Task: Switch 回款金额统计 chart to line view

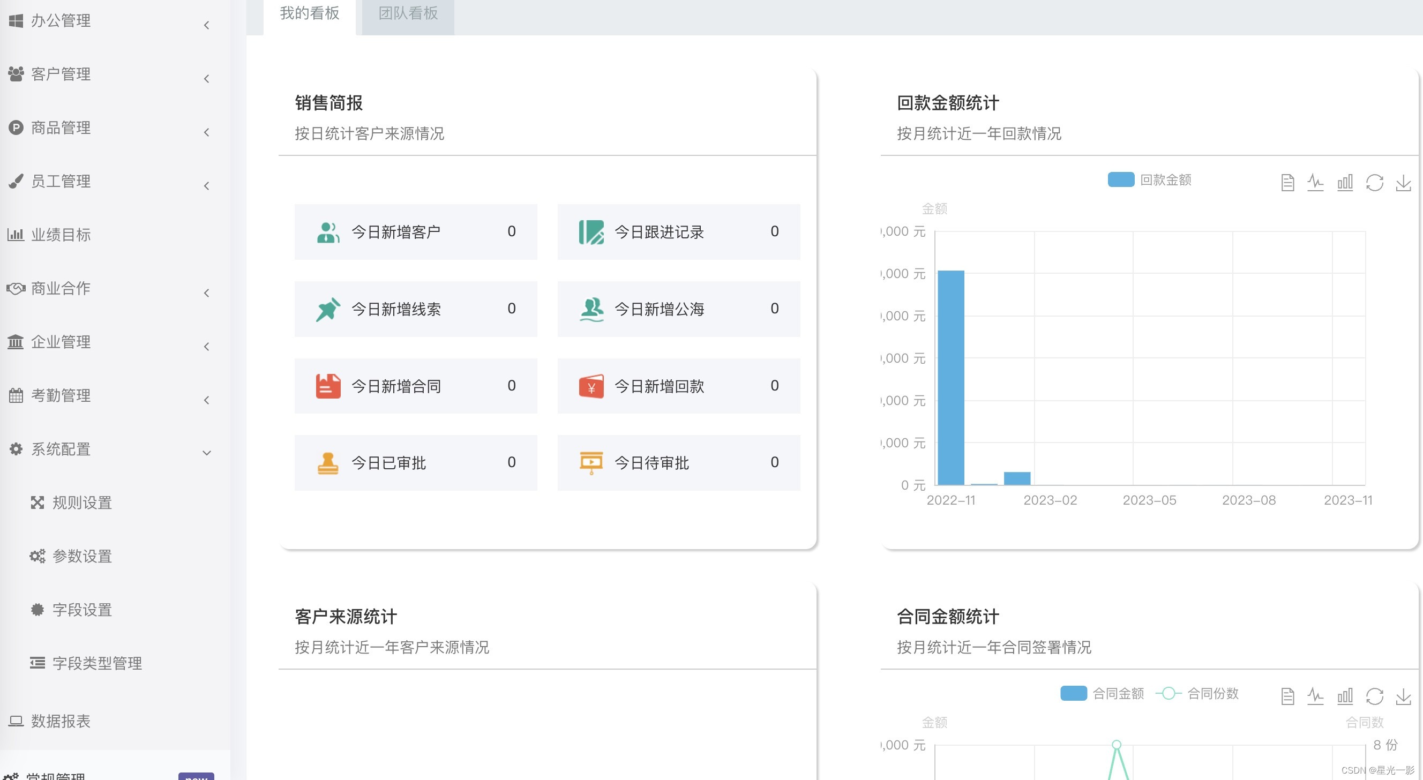Action: (1315, 182)
